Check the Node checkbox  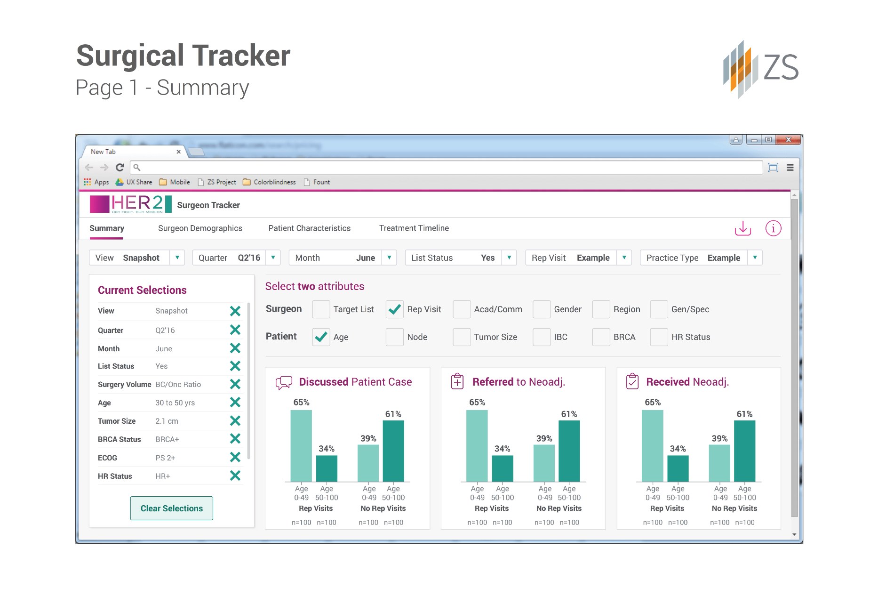tap(395, 337)
